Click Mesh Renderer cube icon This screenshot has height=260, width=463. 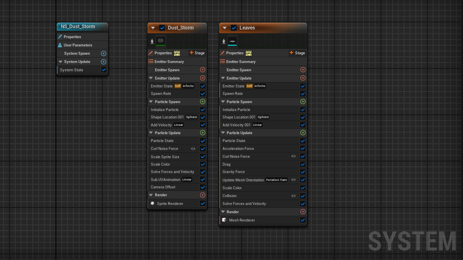(x=224, y=220)
